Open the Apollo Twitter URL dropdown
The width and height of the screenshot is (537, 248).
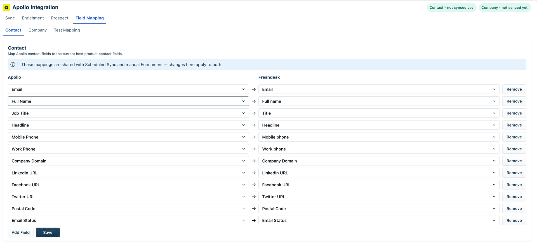(128, 197)
